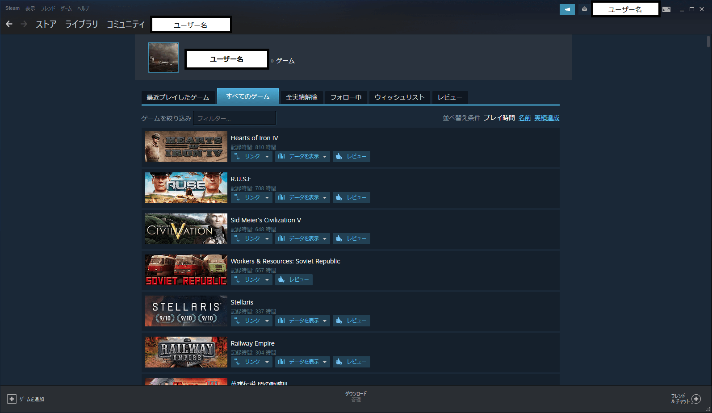Sort games by name
The width and height of the screenshot is (712, 413).
point(524,118)
